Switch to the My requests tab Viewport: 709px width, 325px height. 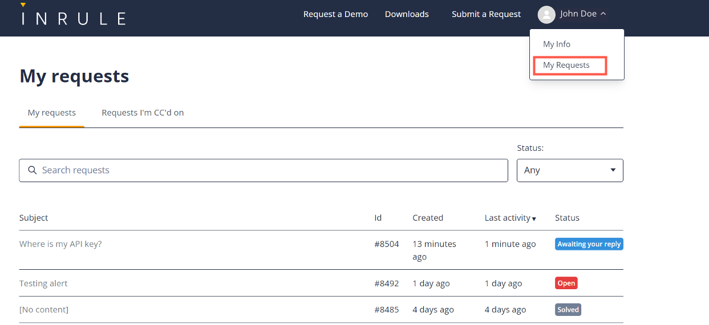52,113
